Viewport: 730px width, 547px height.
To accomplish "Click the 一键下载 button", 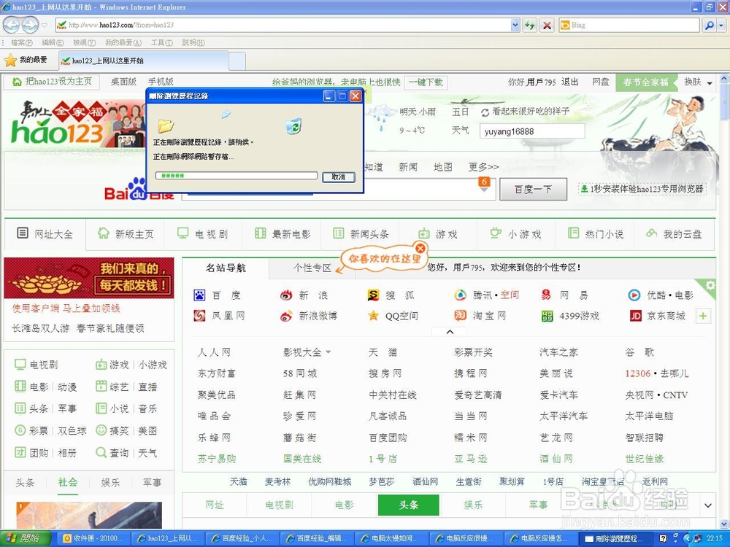I will (x=426, y=82).
